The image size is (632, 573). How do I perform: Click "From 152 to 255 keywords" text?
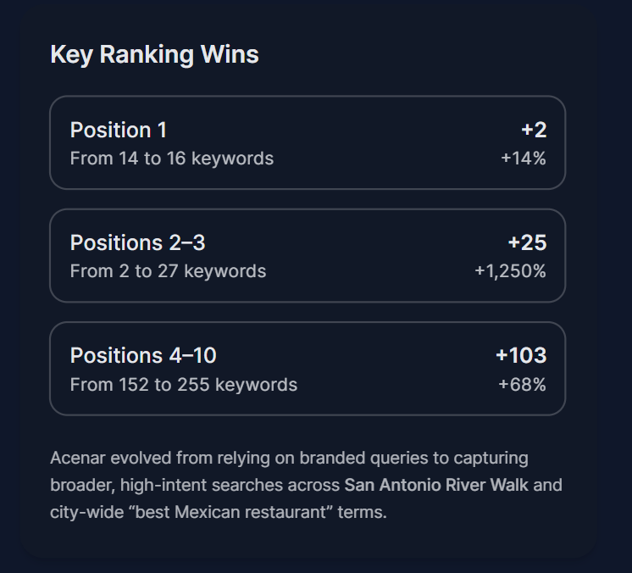[x=183, y=385]
